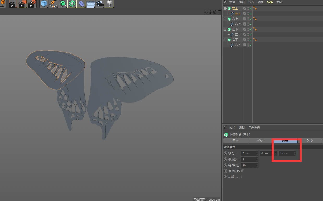Open the Bend deformer icon
The height and width of the screenshot is (201, 323).
pos(81,4)
